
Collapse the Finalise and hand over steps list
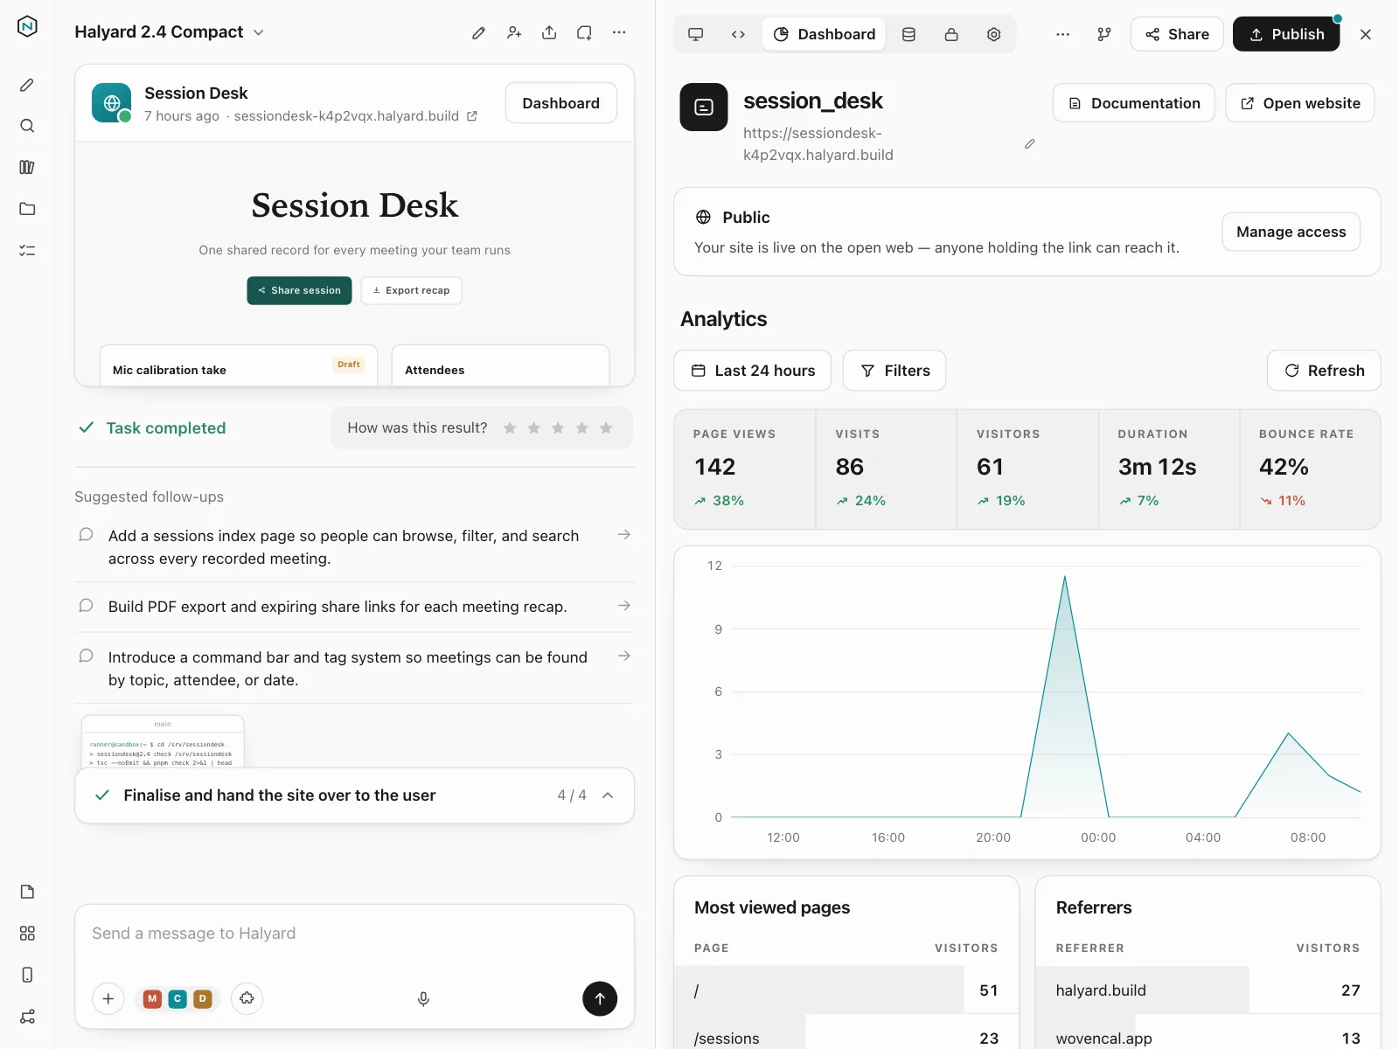coord(608,795)
